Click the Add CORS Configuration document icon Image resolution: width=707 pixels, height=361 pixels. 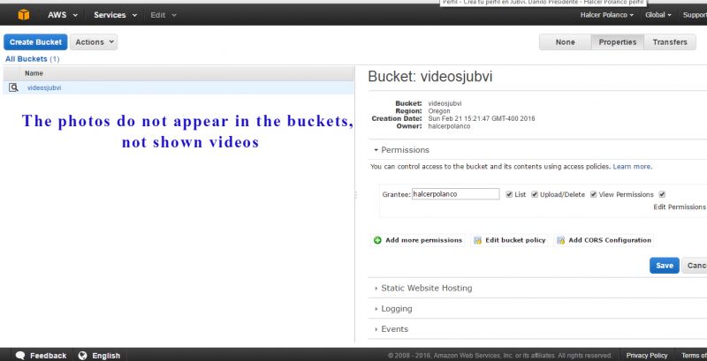(560, 240)
